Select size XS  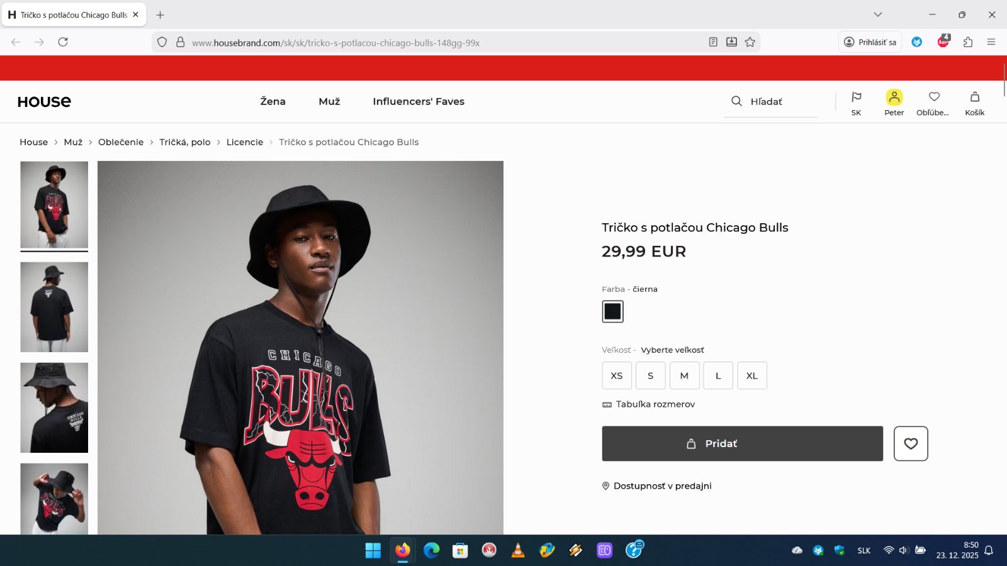[617, 375]
